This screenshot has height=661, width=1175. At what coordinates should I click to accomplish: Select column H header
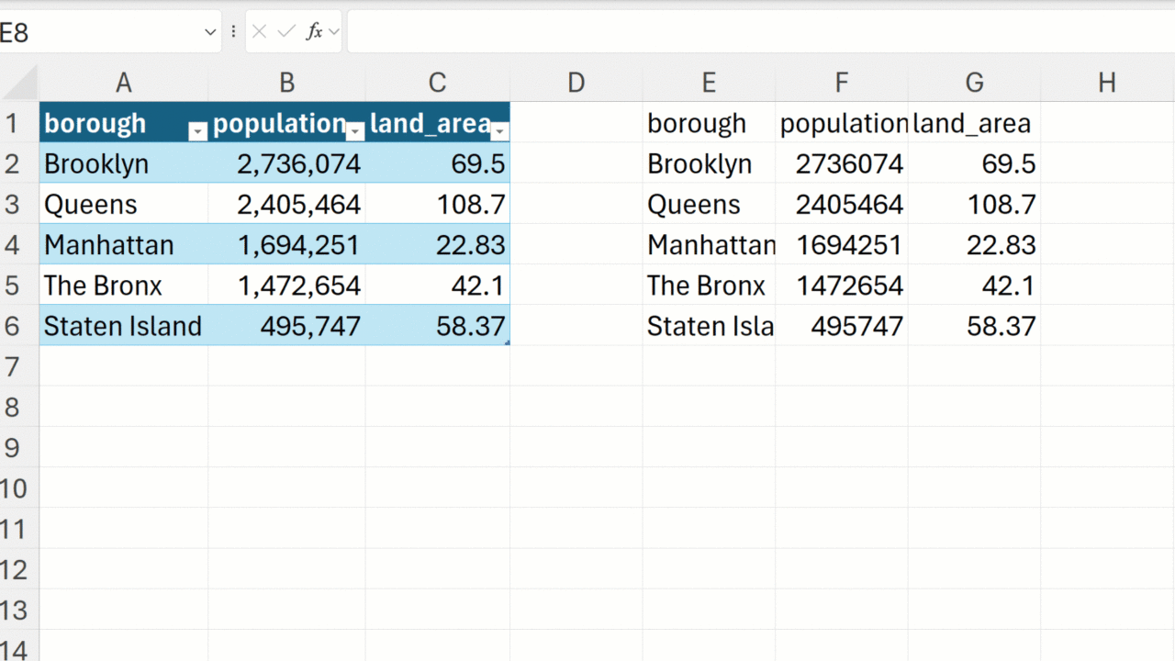click(x=1106, y=84)
